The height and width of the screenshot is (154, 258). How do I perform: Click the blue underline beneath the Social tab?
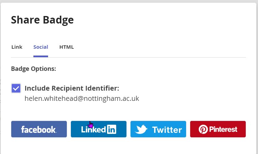[x=41, y=56]
